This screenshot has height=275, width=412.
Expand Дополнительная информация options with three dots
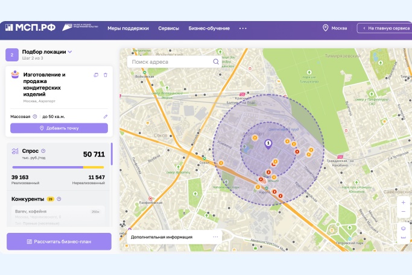[x=215, y=237]
